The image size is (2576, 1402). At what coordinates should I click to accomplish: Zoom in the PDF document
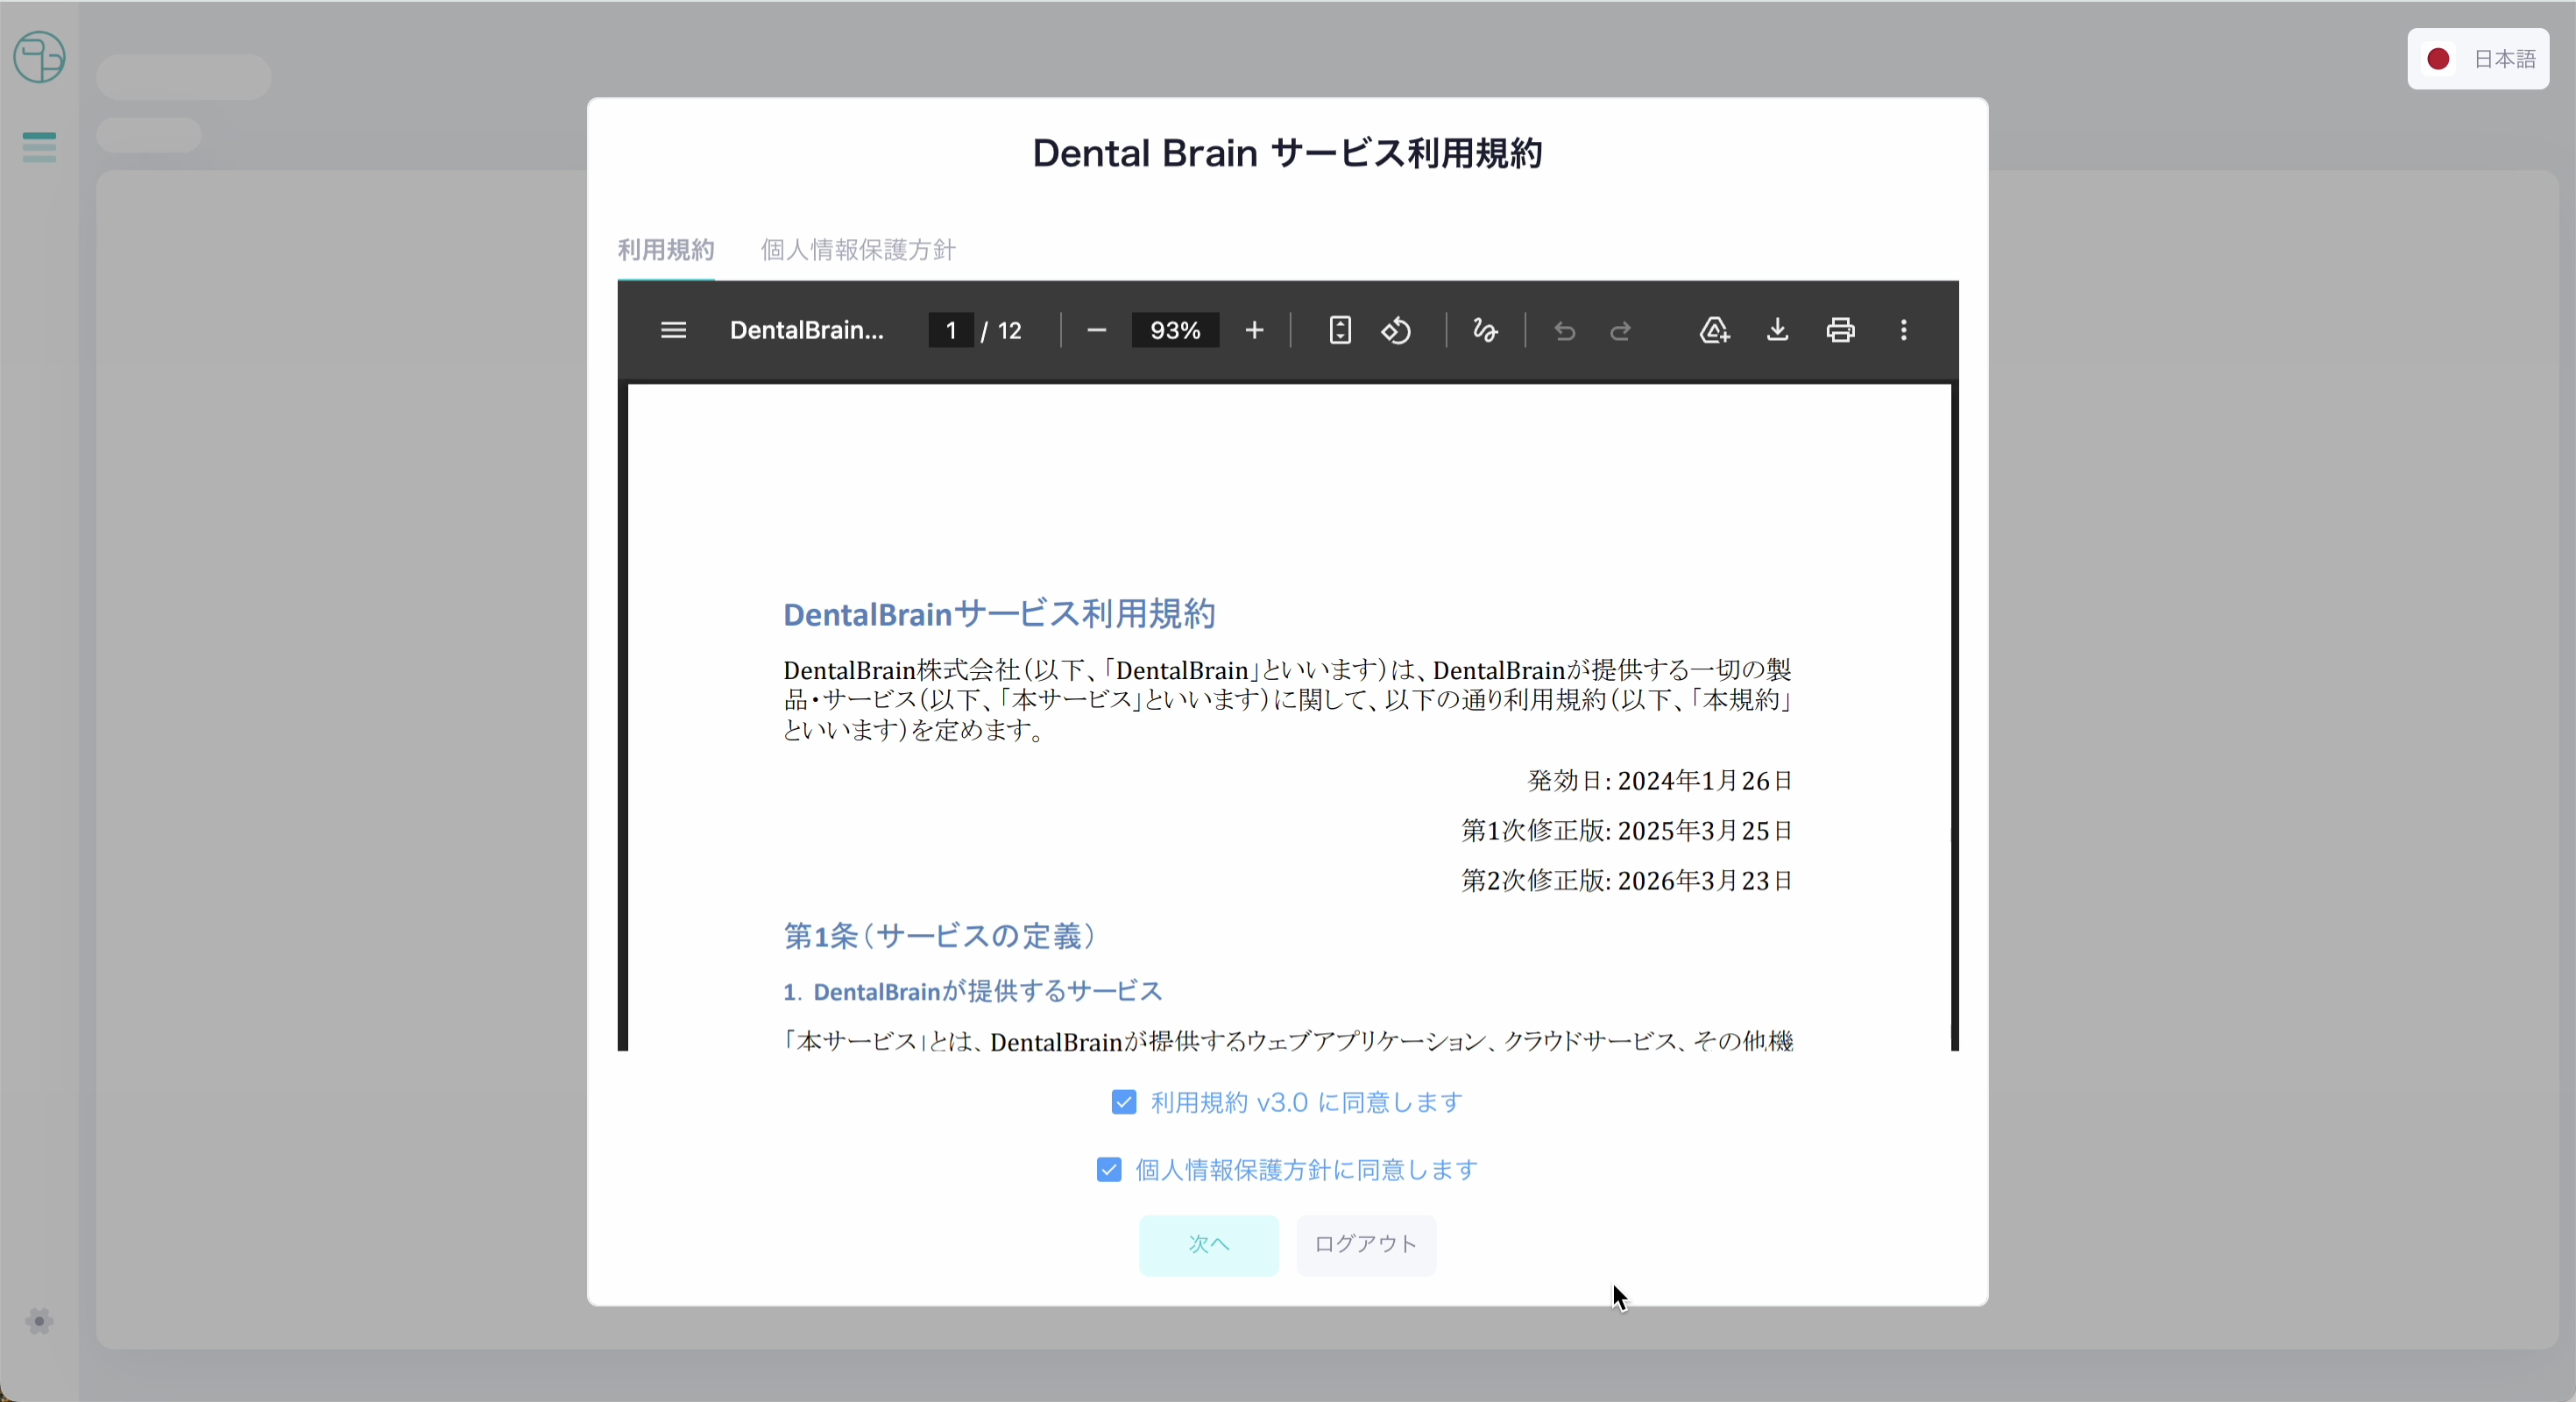pos(1254,331)
